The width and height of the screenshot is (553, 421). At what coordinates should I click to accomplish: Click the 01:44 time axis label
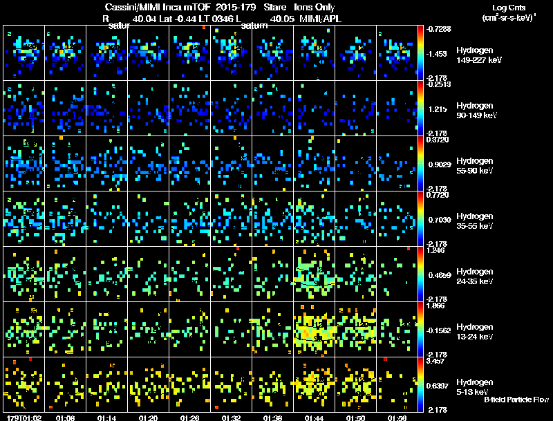[x=314, y=418]
